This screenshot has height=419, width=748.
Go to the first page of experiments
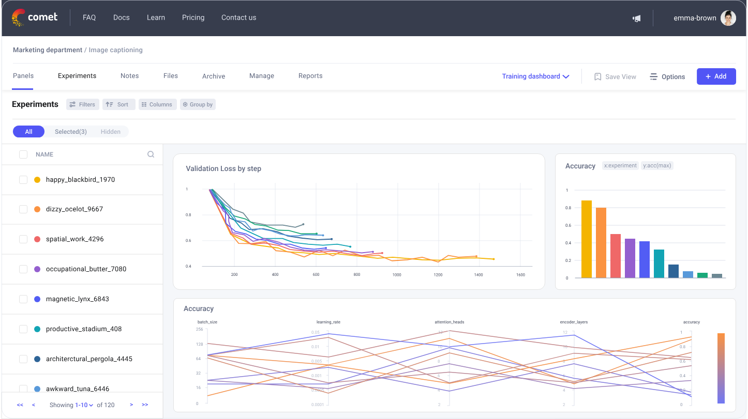[20, 405]
